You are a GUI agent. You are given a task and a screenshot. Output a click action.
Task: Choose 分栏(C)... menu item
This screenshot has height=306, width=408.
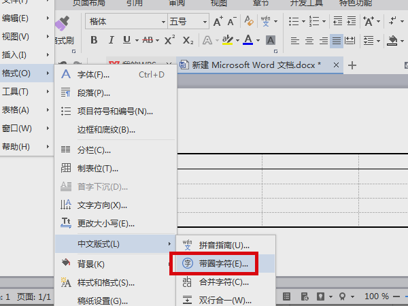click(x=116, y=150)
